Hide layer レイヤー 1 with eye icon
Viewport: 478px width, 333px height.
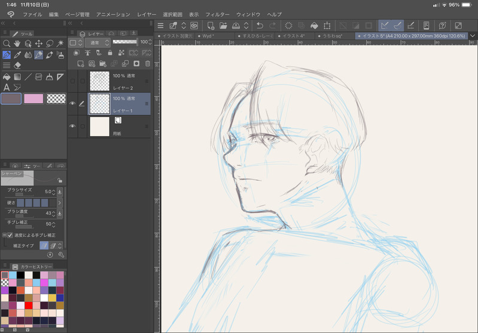(x=72, y=103)
